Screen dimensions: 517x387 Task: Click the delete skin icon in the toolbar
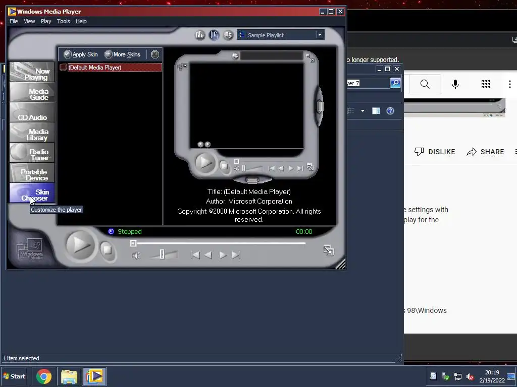click(154, 54)
